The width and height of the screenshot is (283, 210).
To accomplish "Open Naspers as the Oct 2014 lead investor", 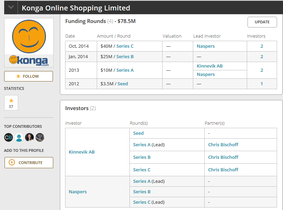I will pyautogui.click(x=206, y=46).
